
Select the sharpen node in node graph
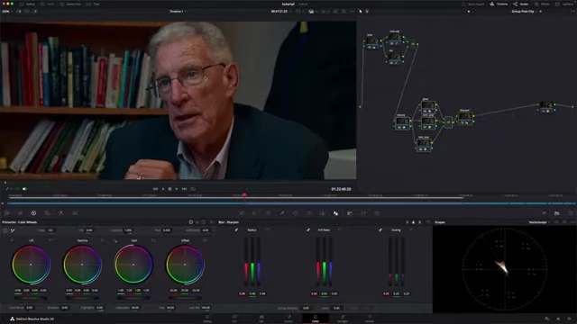click(x=465, y=118)
